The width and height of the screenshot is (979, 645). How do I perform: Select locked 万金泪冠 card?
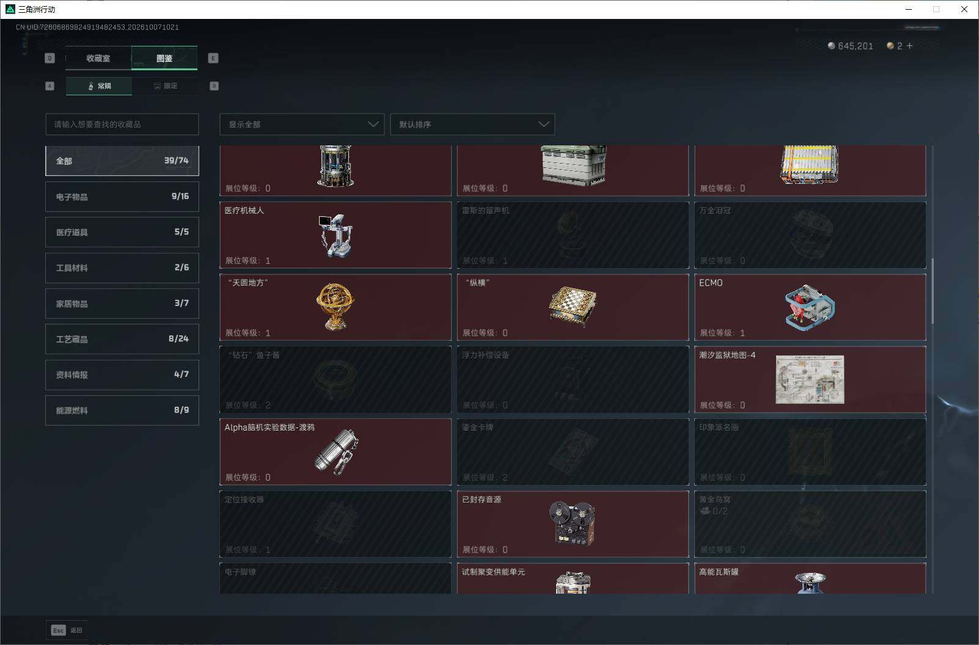tap(810, 235)
